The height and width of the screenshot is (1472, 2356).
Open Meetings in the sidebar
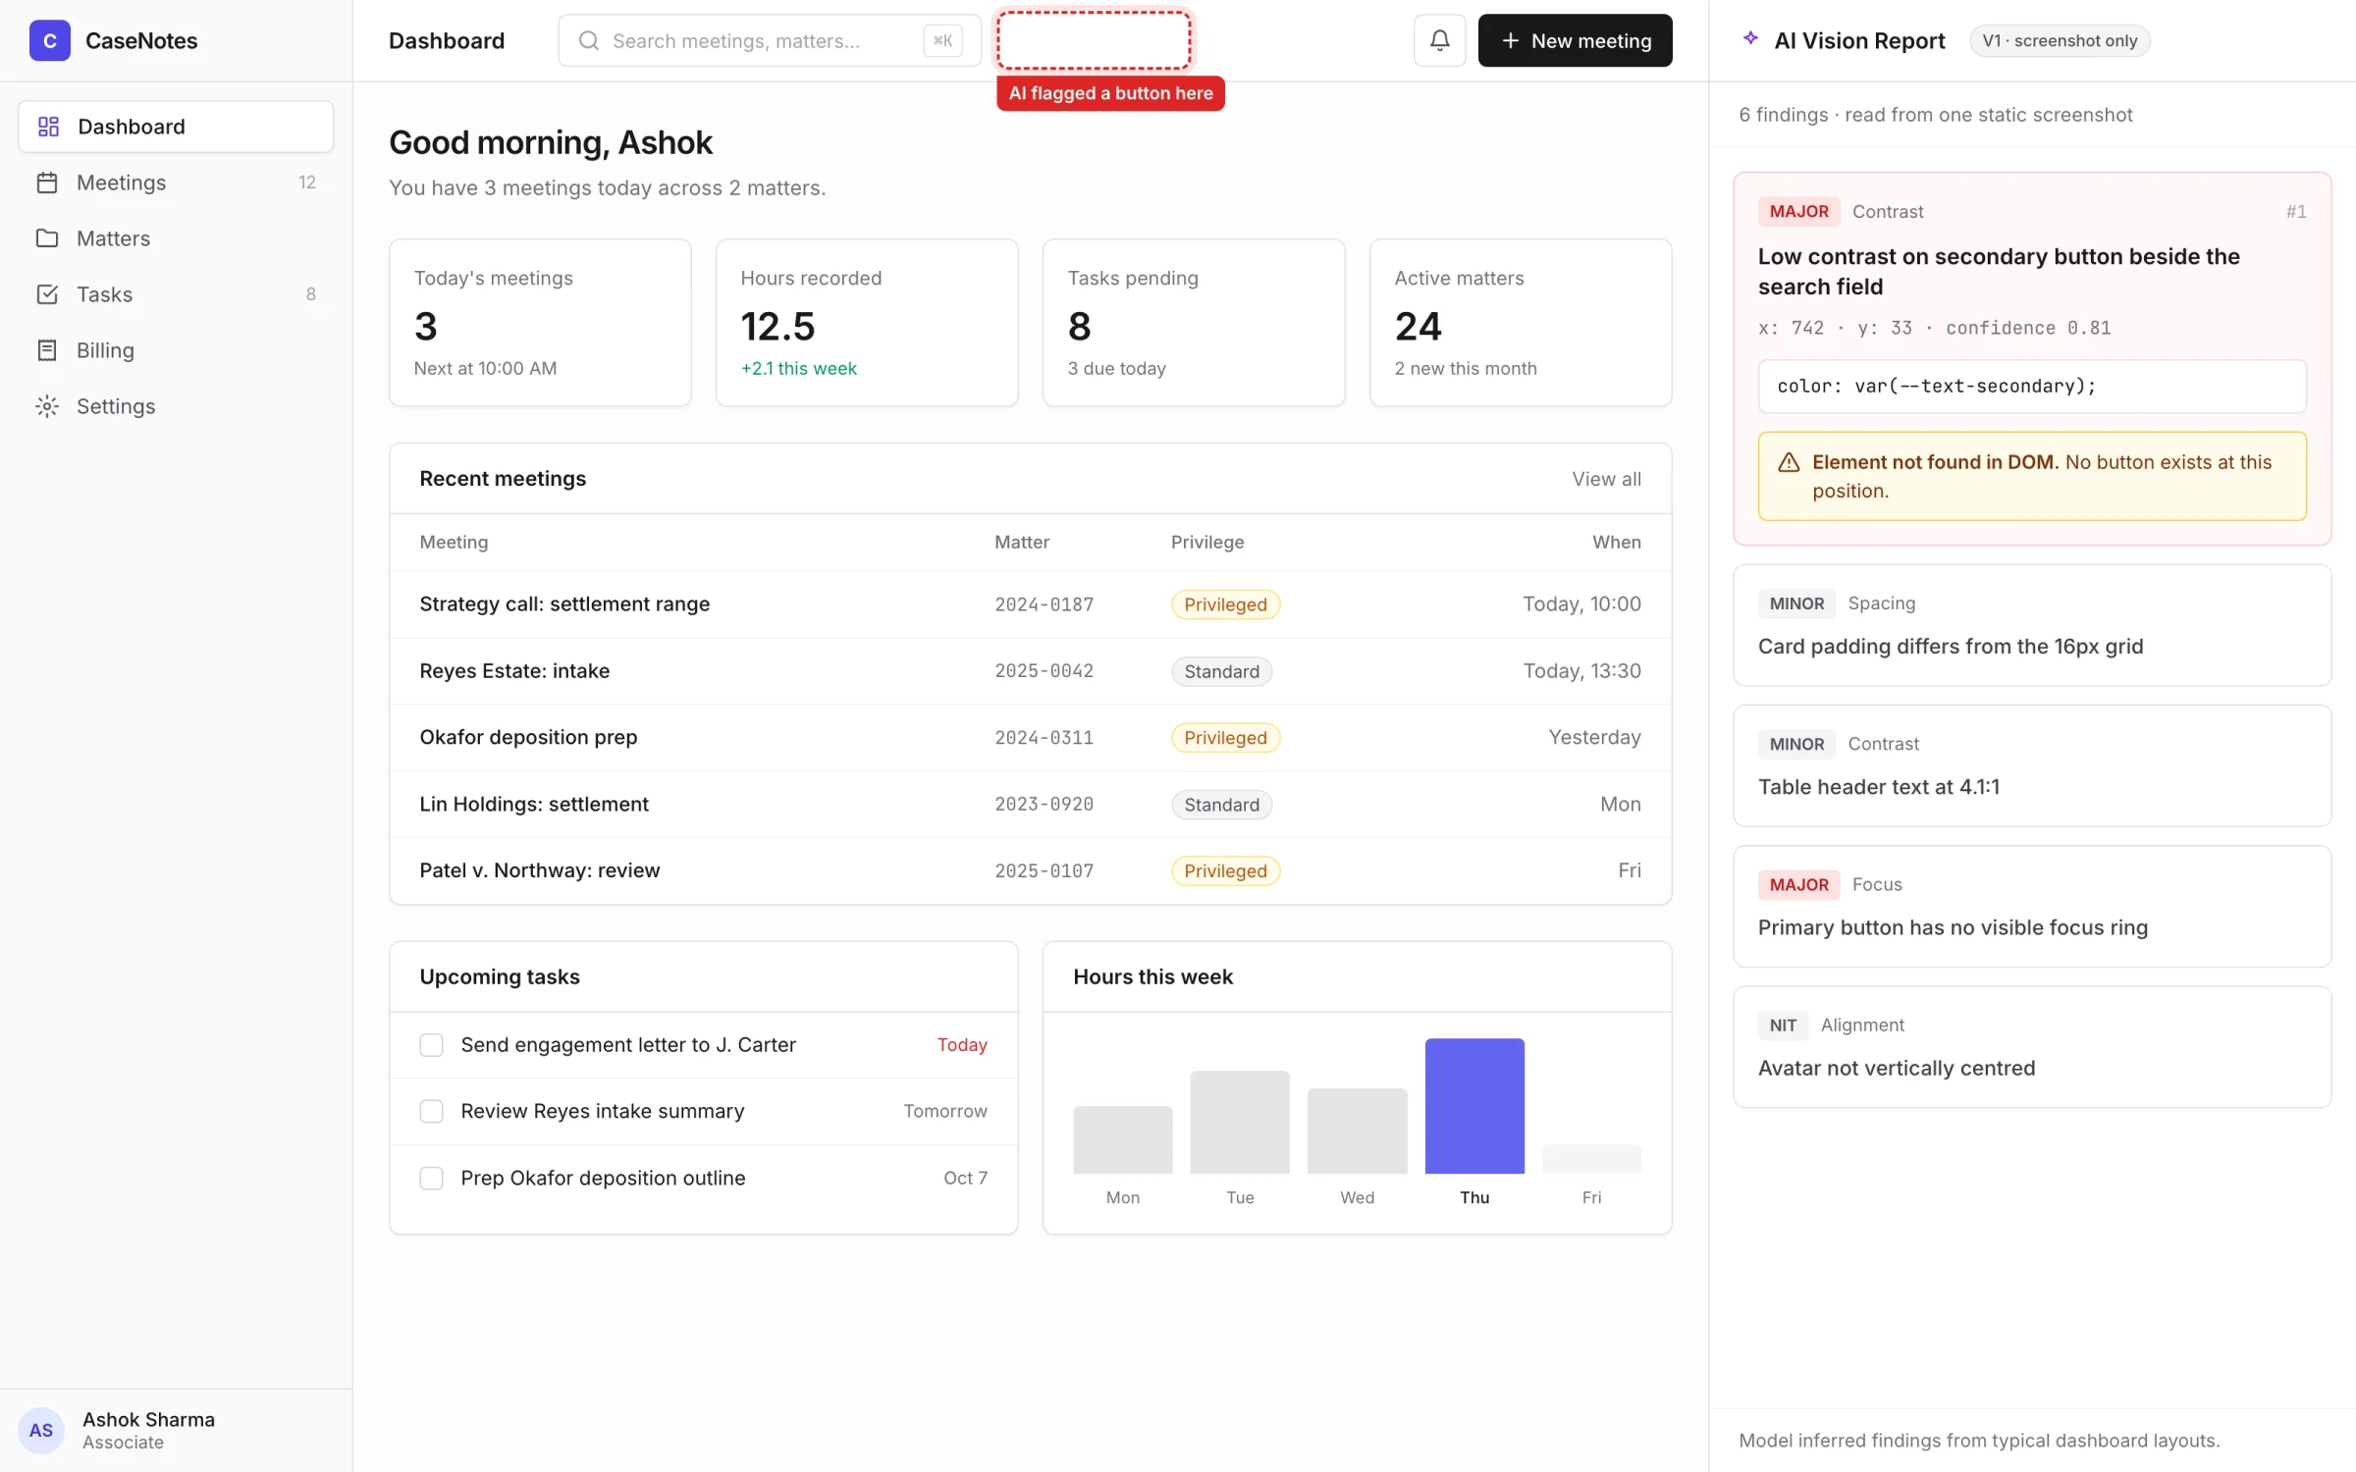click(x=176, y=183)
